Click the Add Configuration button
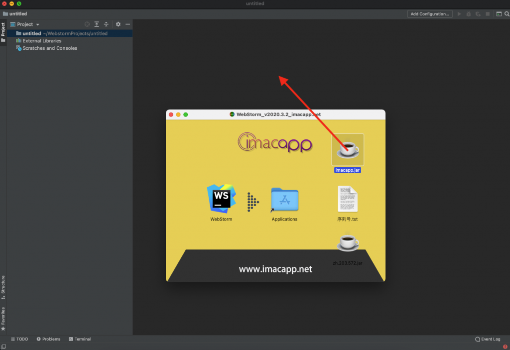 (x=430, y=14)
